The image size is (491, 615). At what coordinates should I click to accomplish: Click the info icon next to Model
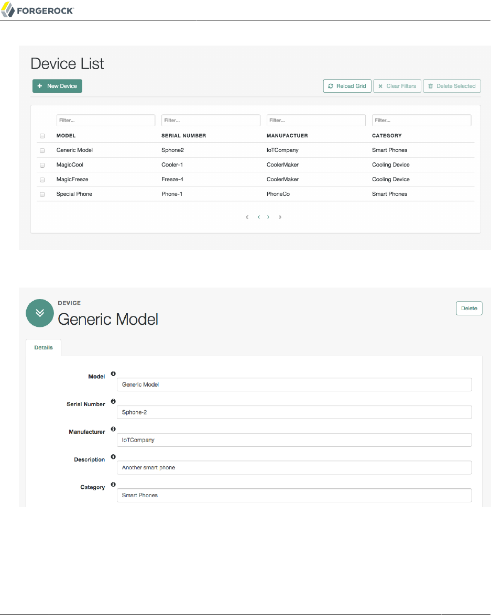click(113, 374)
